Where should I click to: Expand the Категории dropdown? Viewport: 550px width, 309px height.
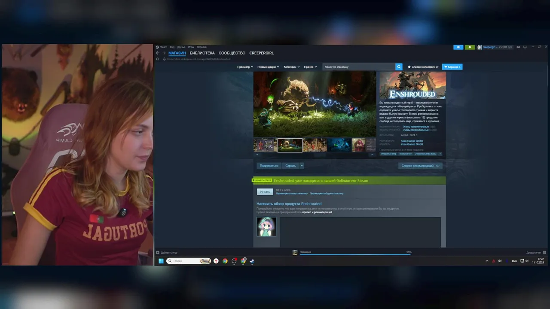tap(291, 67)
